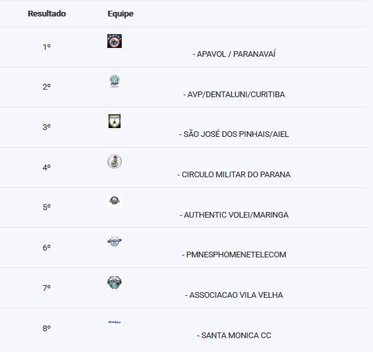Screen dimensions: 373x352
Task: Click the AVP Dentaluni Curitiba logo
Action: (114, 81)
